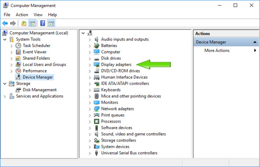Expand the Display adapters node
This screenshot has width=260, height=167.
pos(90,65)
